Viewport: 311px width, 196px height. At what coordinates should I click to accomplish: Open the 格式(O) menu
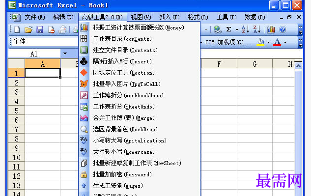pyautogui.click(x=198, y=17)
